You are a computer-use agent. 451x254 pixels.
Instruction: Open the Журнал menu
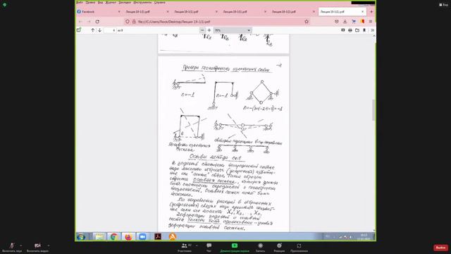coord(111,2)
